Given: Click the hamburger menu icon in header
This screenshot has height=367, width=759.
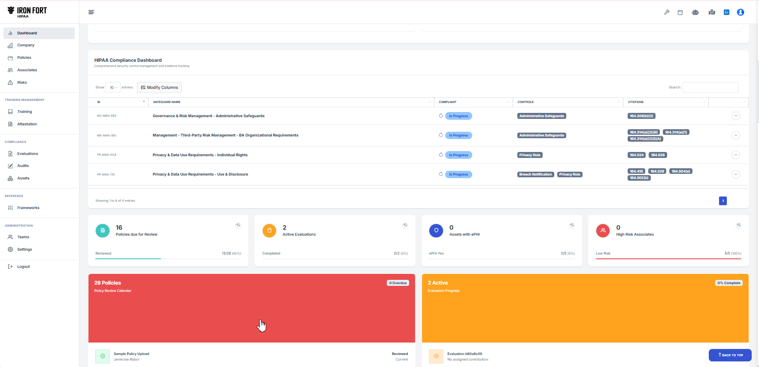Looking at the screenshot, I should tap(91, 12).
